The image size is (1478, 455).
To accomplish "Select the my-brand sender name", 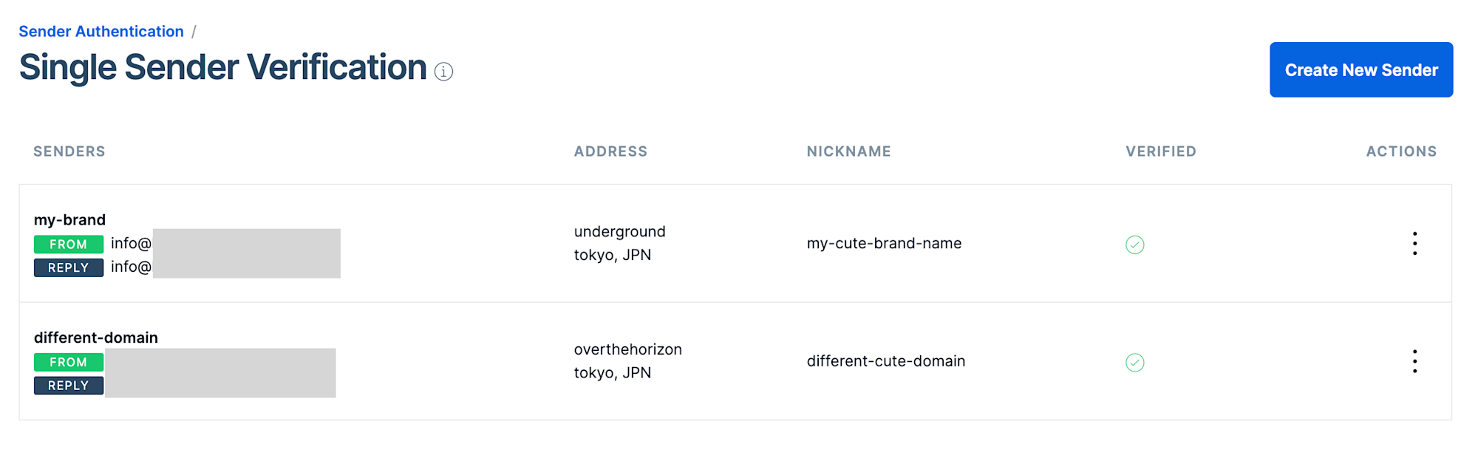I will point(70,220).
